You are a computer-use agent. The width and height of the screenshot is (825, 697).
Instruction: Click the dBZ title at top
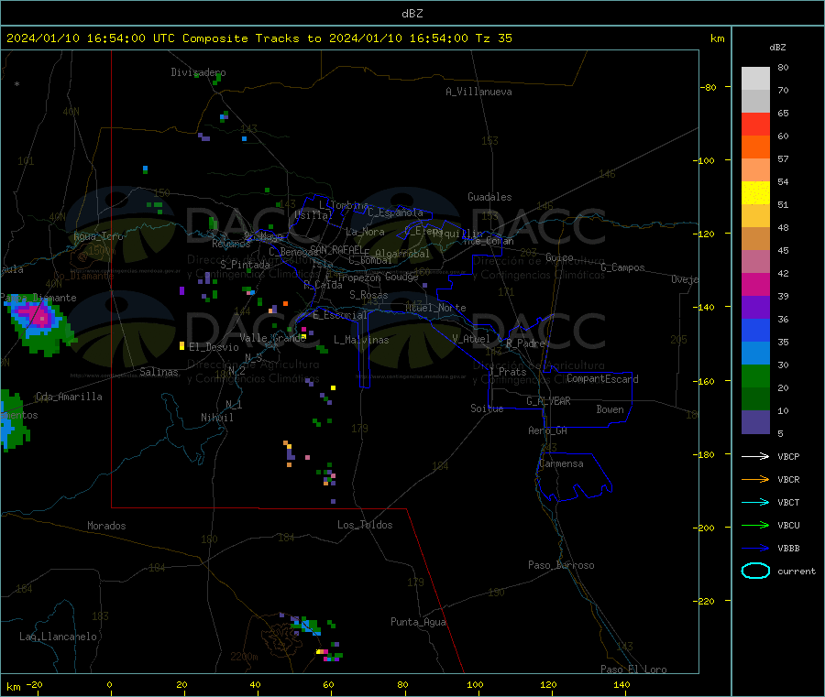(x=412, y=14)
